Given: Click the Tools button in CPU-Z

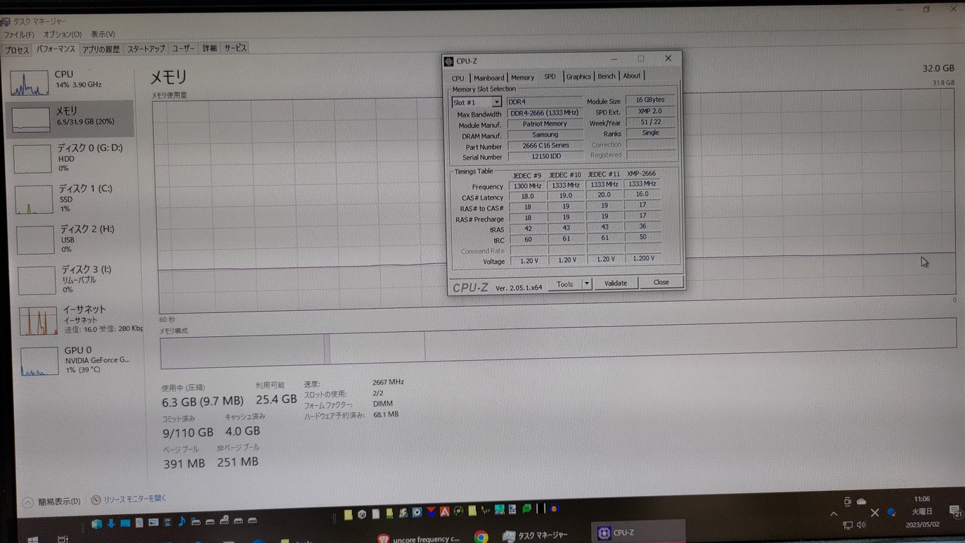Looking at the screenshot, I should (565, 284).
